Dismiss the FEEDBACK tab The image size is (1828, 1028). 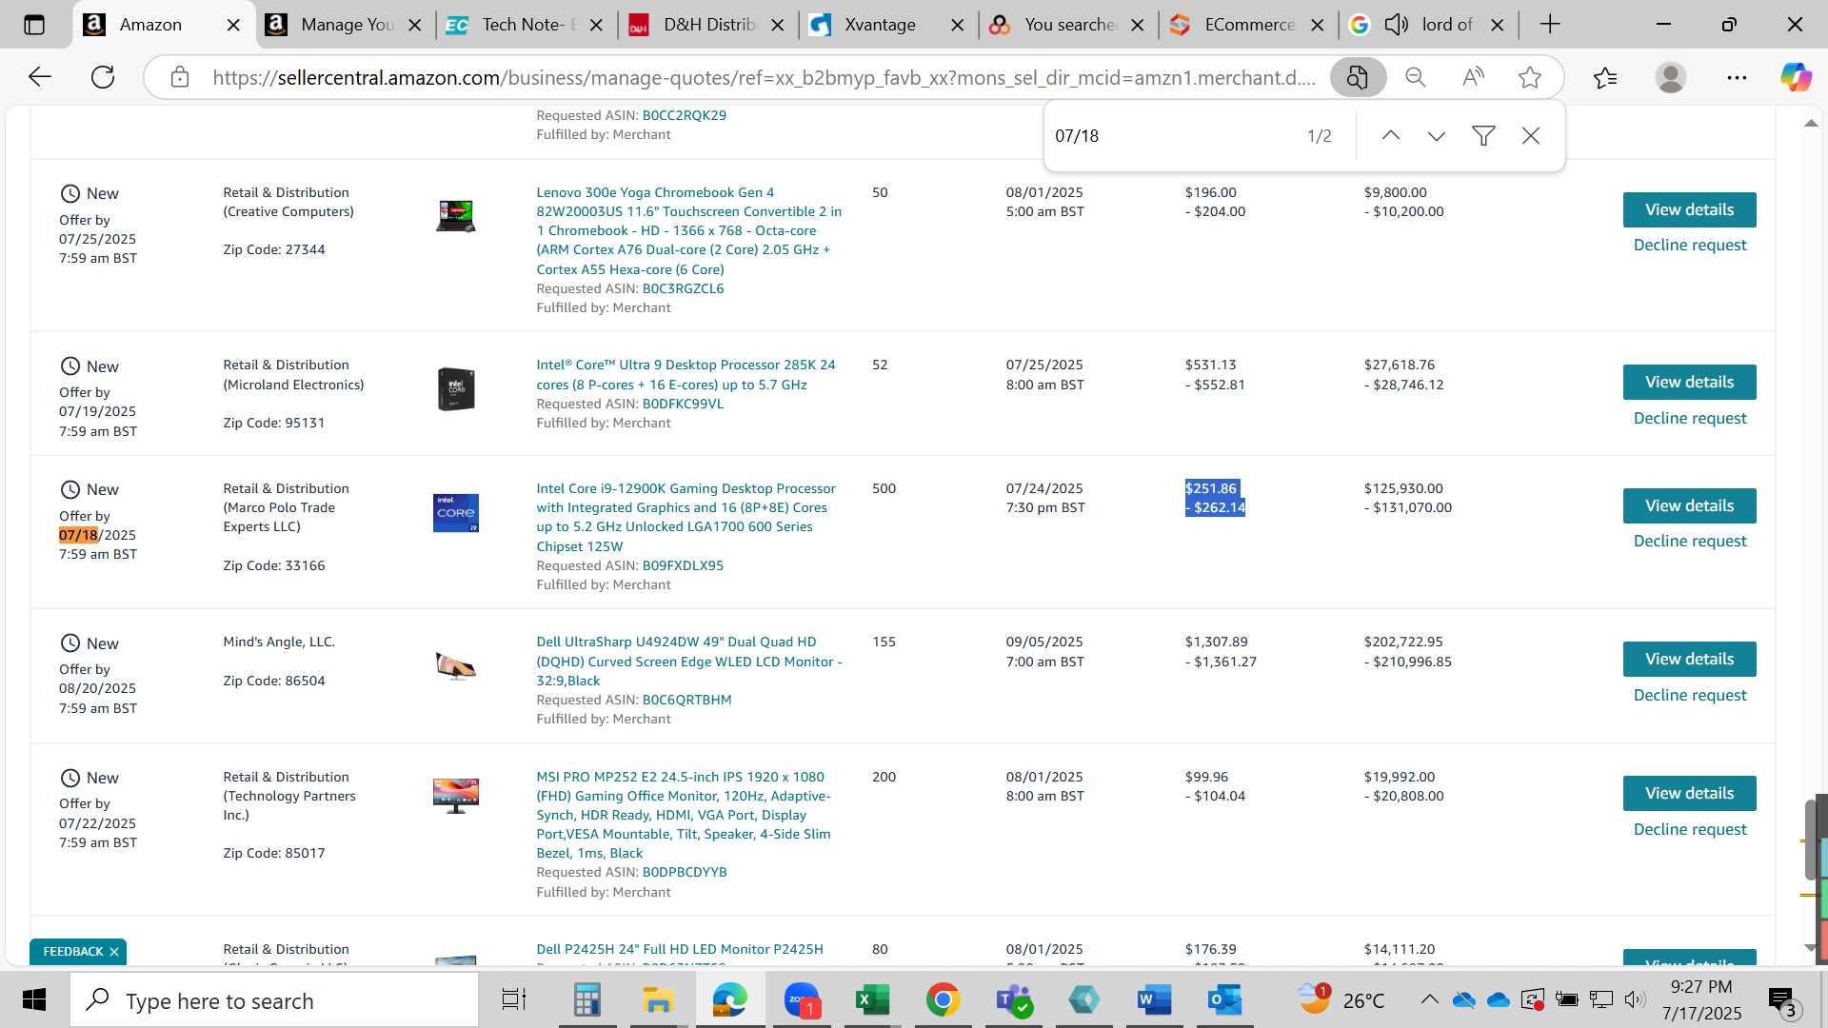(114, 952)
